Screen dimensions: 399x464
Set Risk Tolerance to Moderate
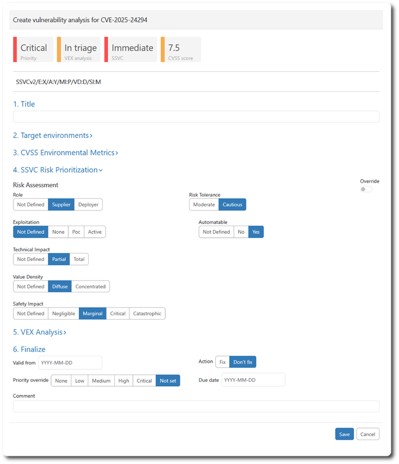204,205
